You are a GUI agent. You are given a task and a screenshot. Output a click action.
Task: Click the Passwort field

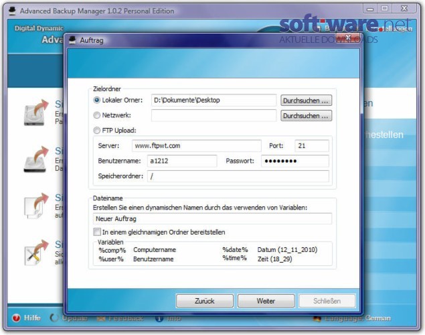295,161
